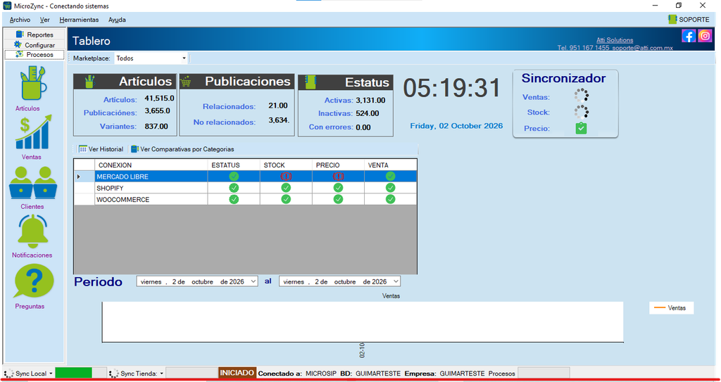This screenshot has height=382, width=721.
Task: Select the MERCADO LIBRE row selector arrow
Action: pos(79,177)
